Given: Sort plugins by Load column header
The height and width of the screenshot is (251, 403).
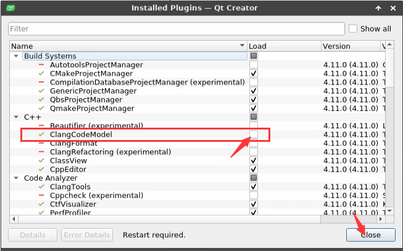Looking at the screenshot, I should click(283, 46).
